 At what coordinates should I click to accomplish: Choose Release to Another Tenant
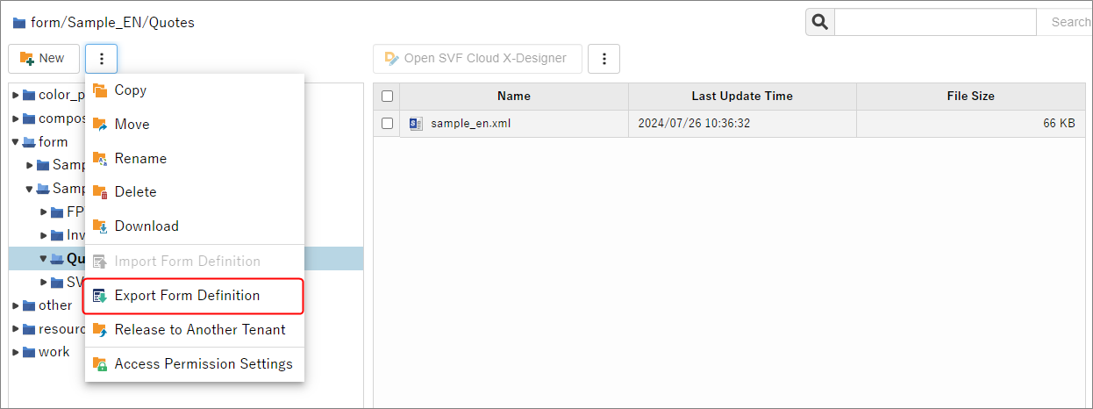pyautogui.click(x=199, y=330)
